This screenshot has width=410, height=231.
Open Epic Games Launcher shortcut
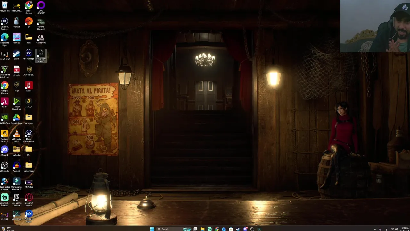[x=17, y=200]
